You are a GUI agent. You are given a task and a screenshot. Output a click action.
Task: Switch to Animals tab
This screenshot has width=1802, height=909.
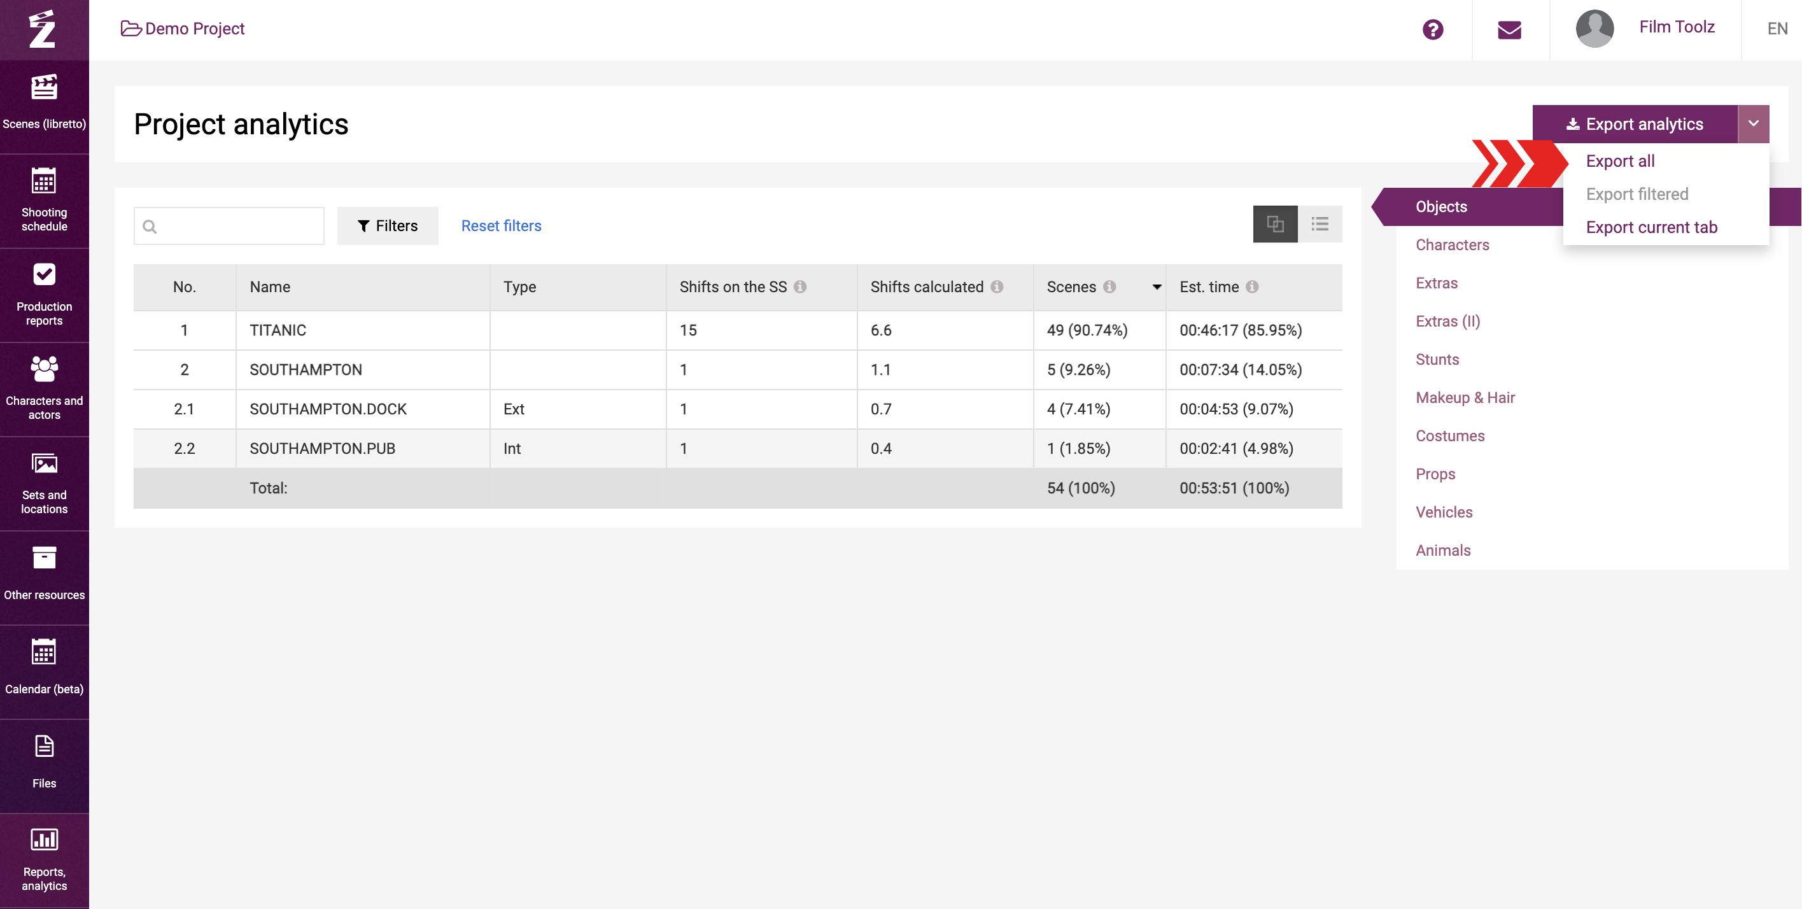(1442, 550)
